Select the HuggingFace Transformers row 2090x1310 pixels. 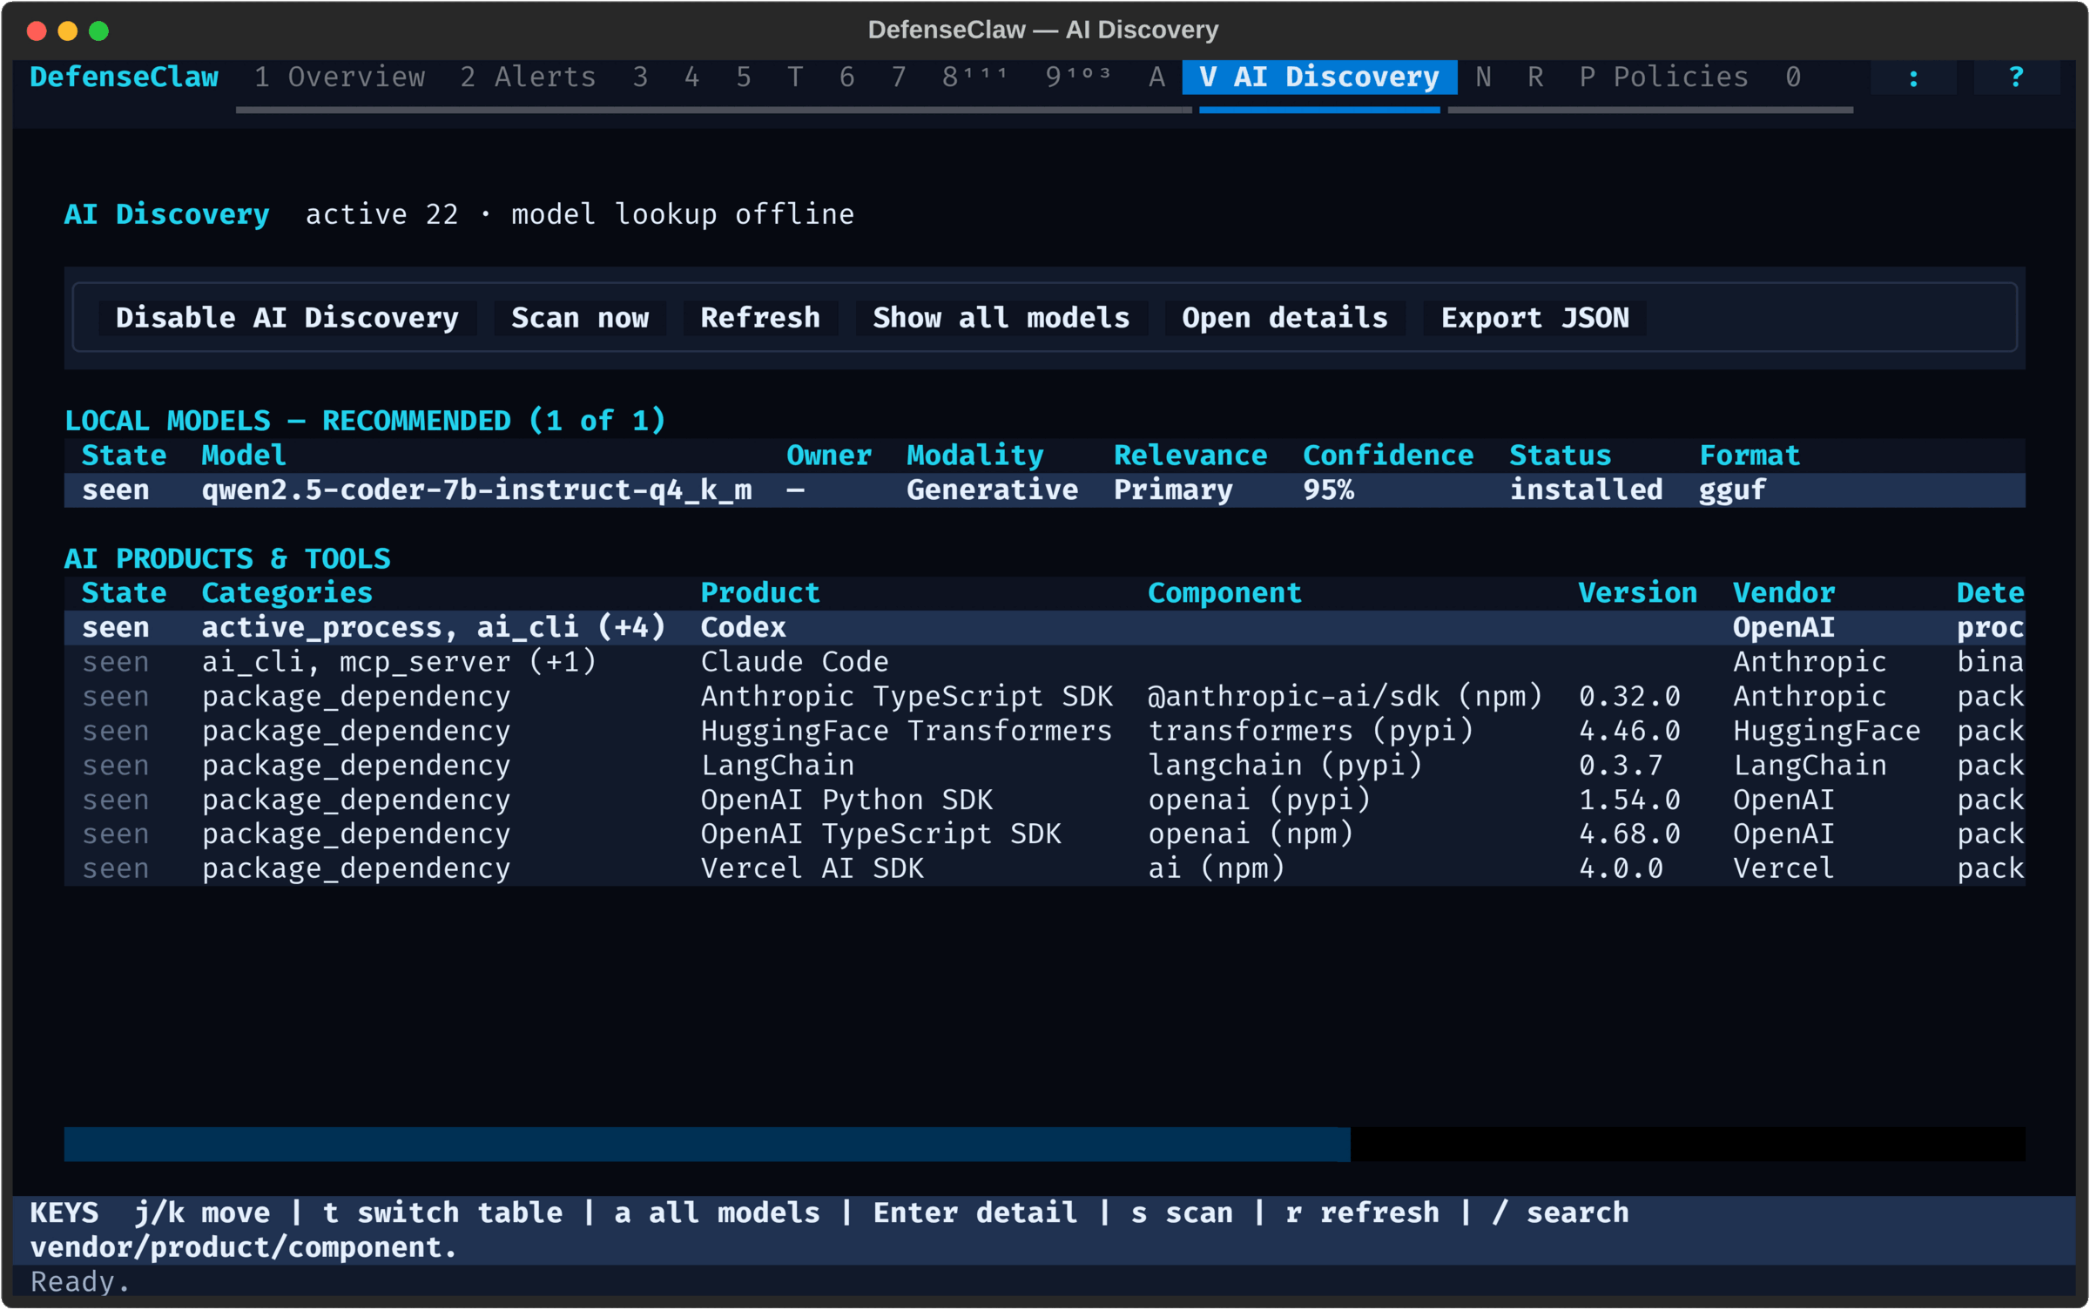pos(1045,732)
